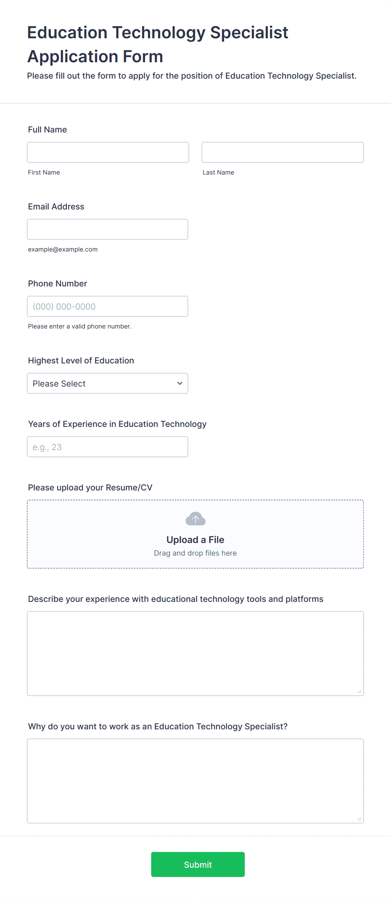Click the dropdown chevron in education field
The height and width of the screenshot is (898, 391).
180,383
